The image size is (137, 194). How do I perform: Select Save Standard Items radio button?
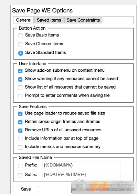pos(21,53)
